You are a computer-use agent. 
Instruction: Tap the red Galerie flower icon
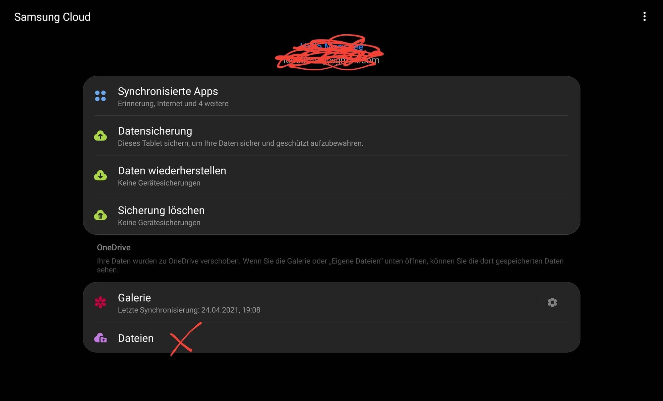[100, 302]
